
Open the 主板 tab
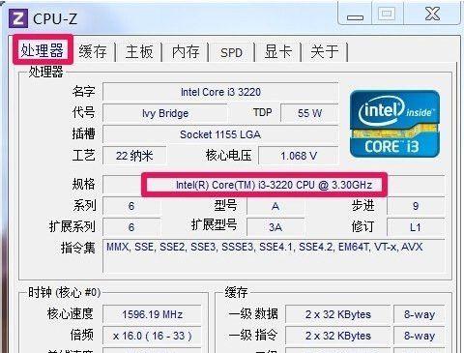[x=139, y=51]
